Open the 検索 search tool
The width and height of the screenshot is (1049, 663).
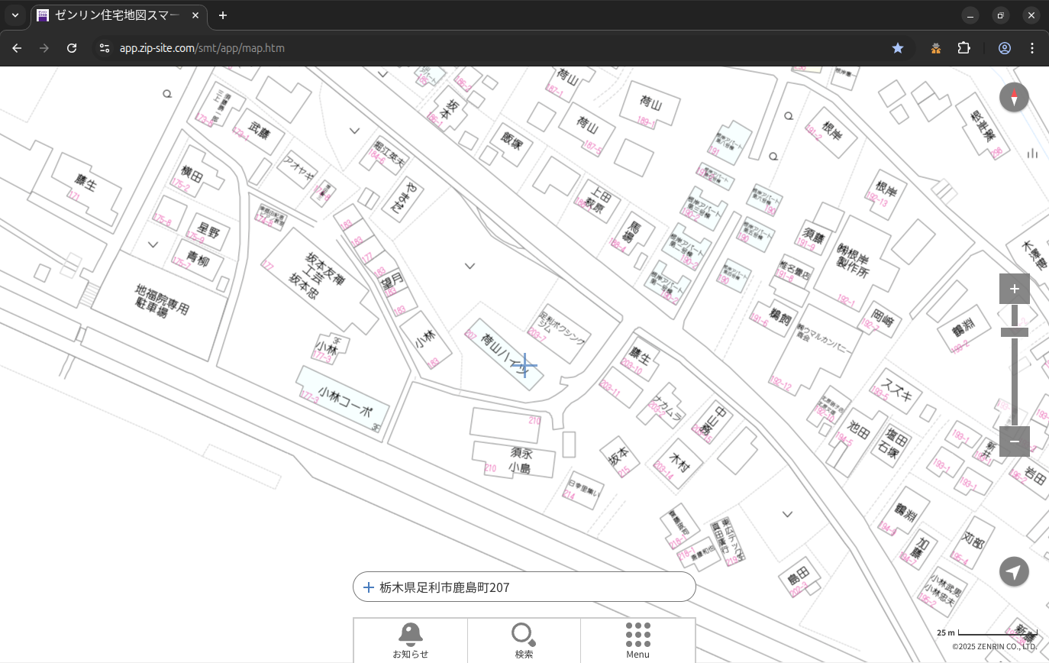[x=524, y=640]
